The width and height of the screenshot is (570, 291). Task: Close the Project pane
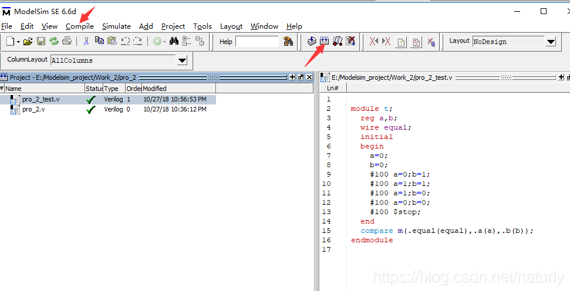[x=309, y=77]
